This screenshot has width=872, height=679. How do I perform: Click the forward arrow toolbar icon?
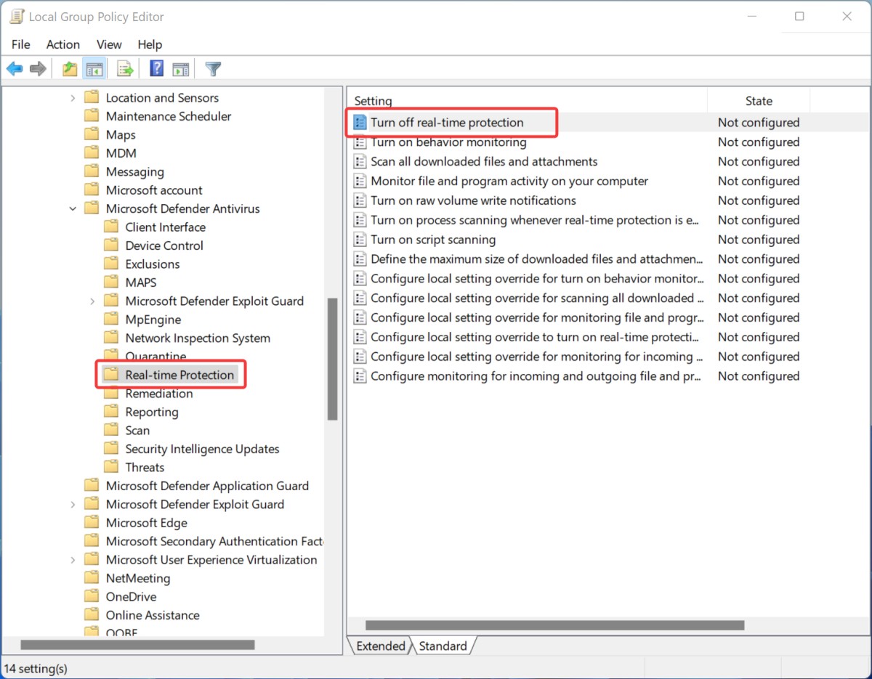[x=38, y=69]
